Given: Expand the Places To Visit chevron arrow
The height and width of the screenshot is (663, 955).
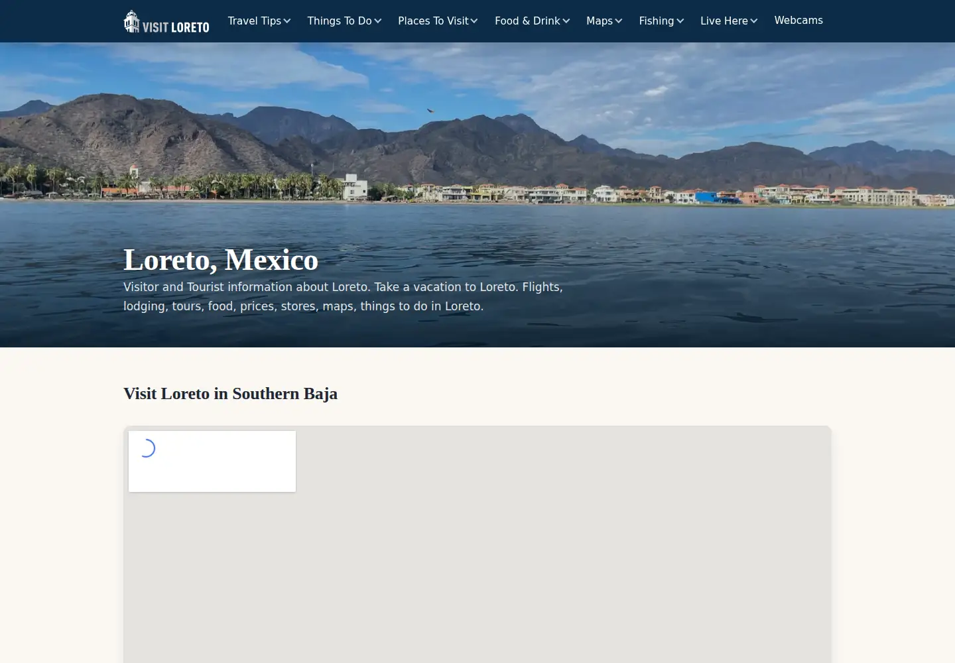Looking at the screenshot, I should (474, 21).
